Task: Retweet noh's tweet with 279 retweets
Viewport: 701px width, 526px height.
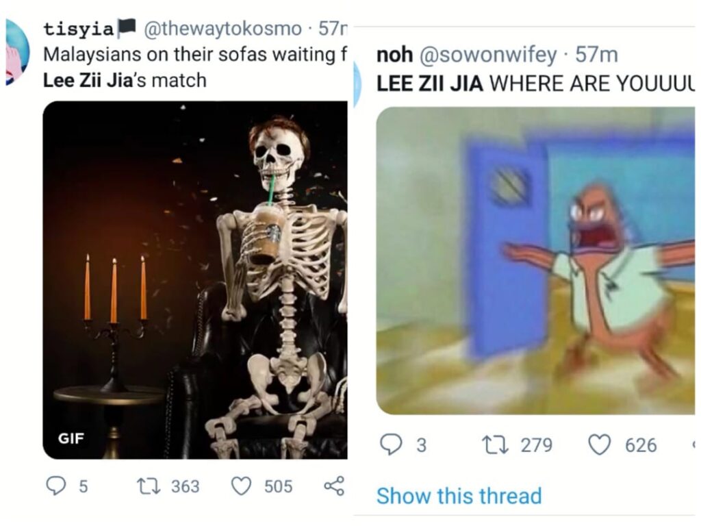Action: pos(495,445)
